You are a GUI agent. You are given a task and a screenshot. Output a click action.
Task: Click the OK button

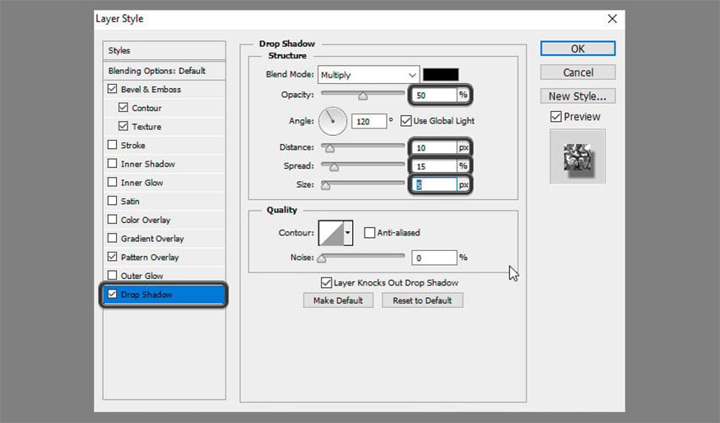[x=578, y=49]
